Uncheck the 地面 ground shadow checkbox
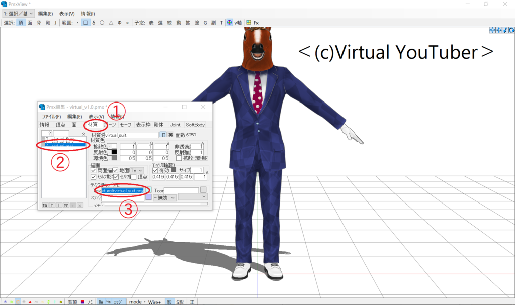515x305 pixels. point(115,170)
